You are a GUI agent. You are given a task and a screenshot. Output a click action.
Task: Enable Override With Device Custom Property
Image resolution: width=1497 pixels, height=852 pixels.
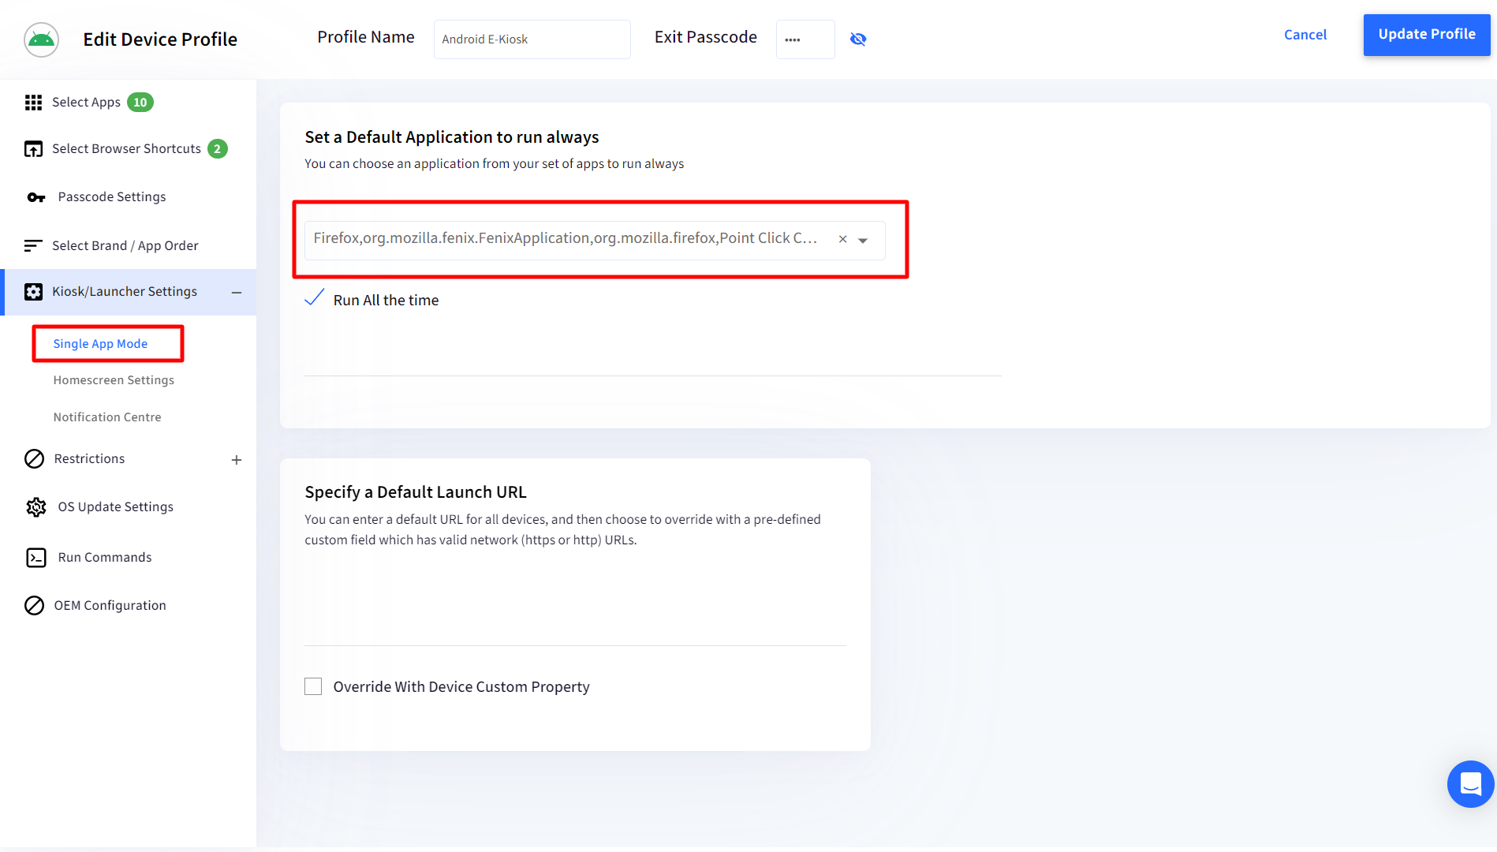point(313,686)
